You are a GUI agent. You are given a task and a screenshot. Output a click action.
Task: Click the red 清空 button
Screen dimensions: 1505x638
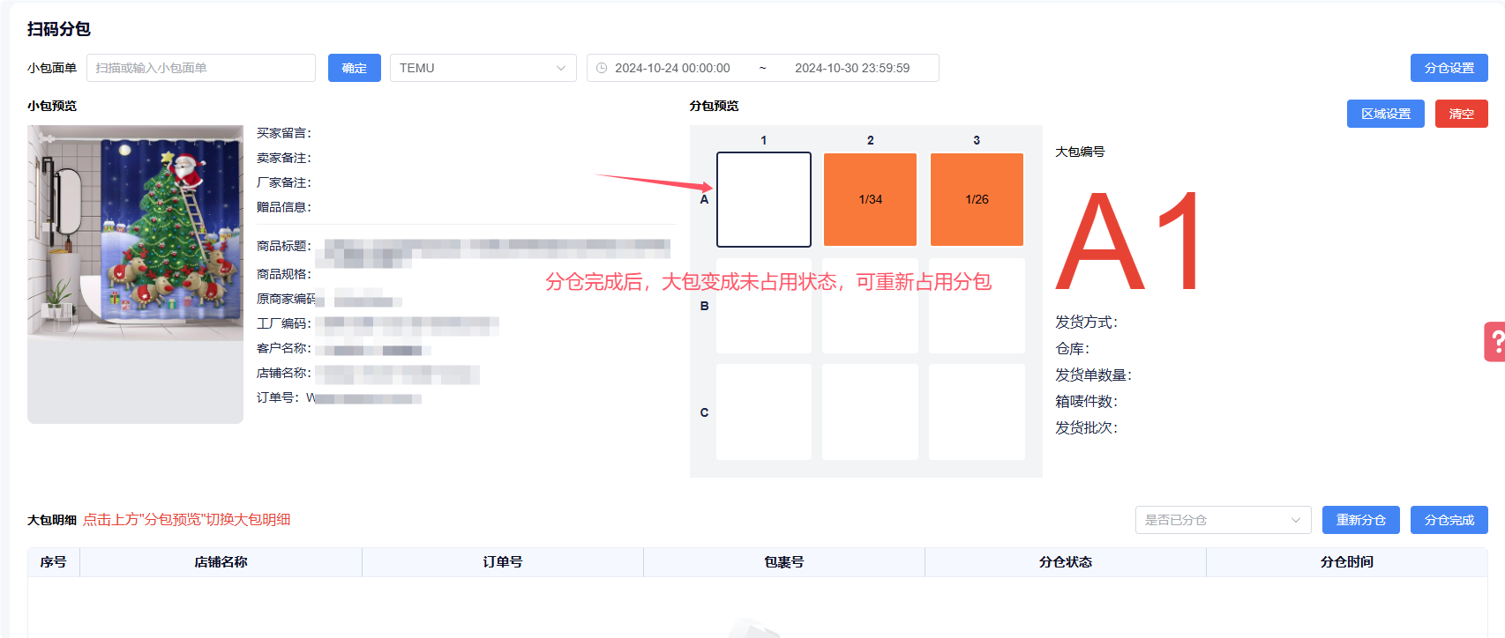pos(1461,114)
